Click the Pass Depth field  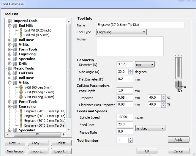[x=125, y=90]
